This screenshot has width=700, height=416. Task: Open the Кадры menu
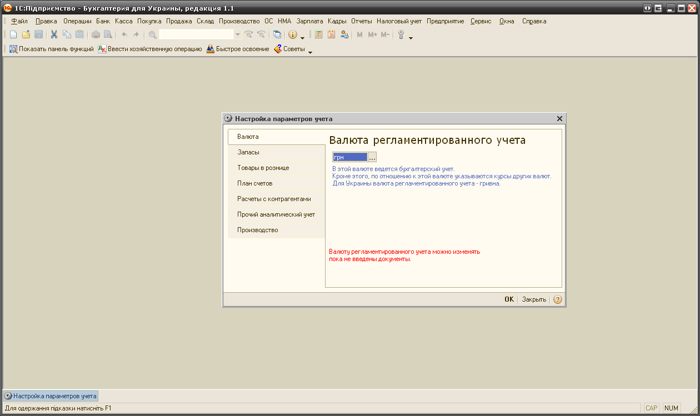coord(337,21)
